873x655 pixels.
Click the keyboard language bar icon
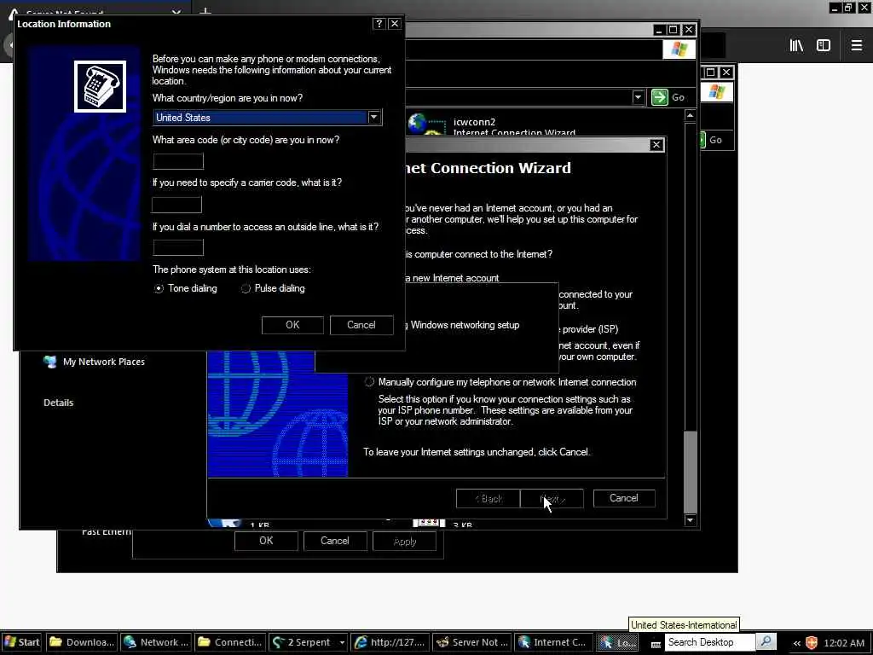click(656, 643)
